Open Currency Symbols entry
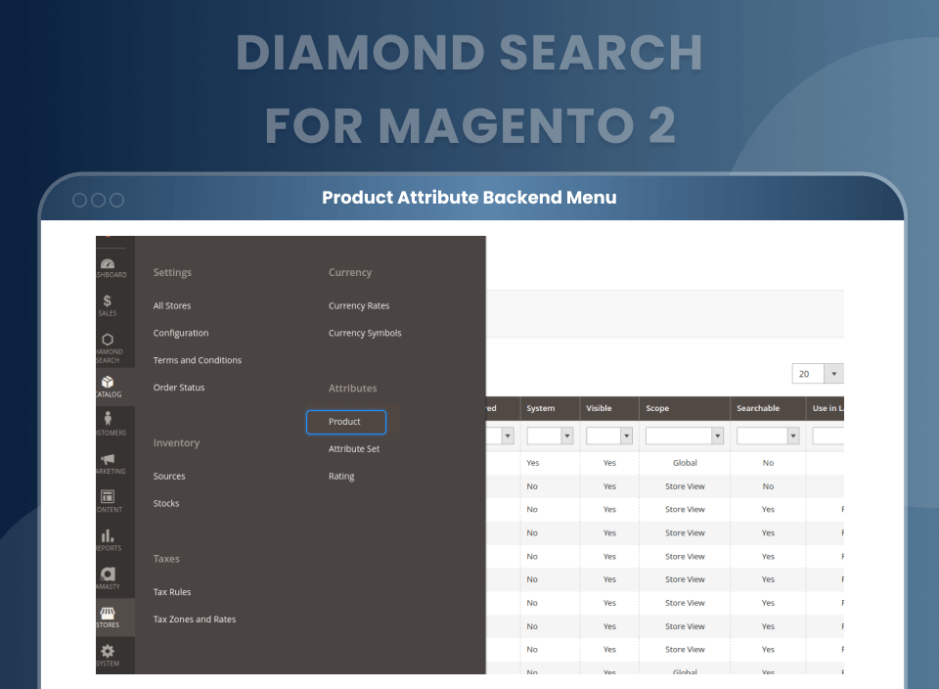This screenshot has width=939, height=689. (365, 333)
